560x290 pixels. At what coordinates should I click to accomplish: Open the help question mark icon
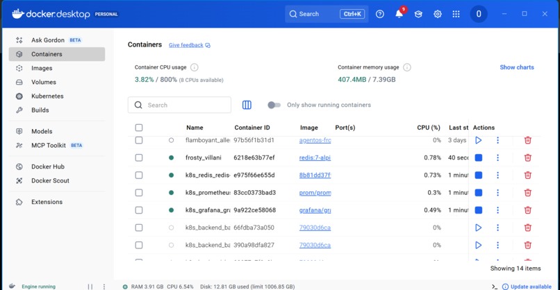coord(379,14)
